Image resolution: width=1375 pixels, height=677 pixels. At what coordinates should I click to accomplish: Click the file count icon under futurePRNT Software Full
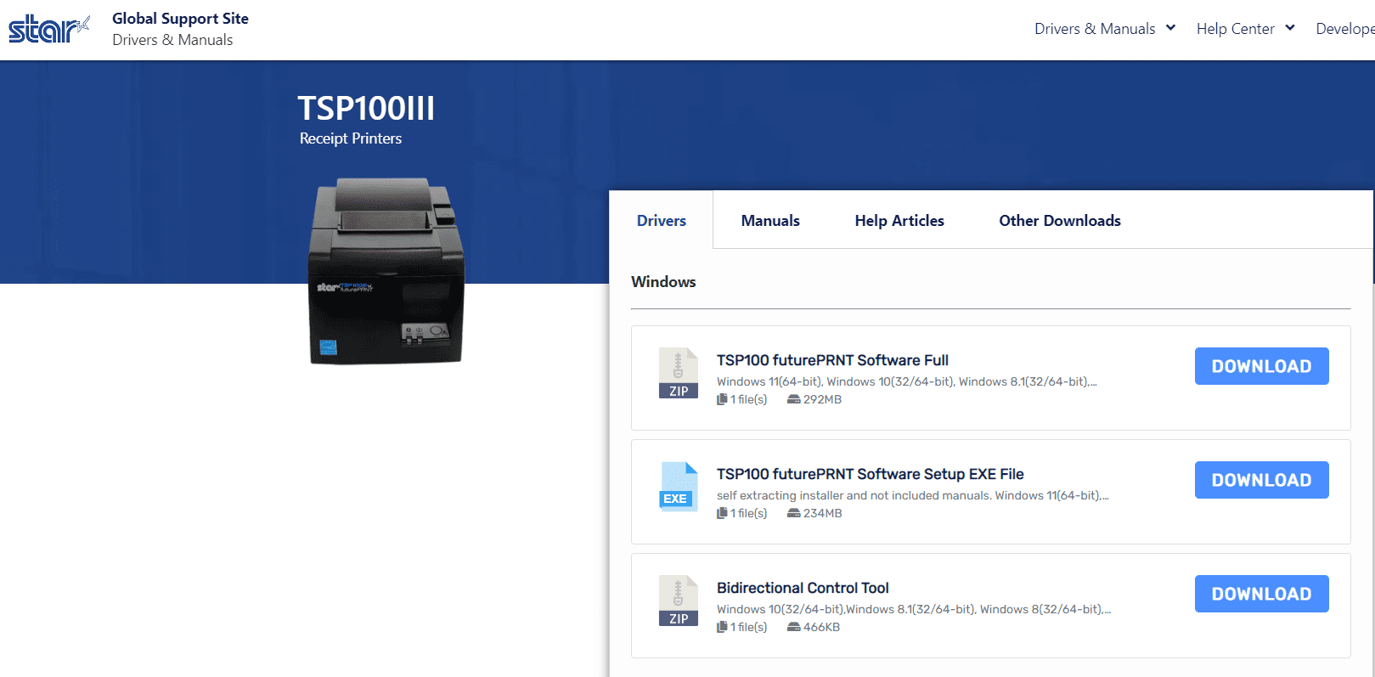722,399
